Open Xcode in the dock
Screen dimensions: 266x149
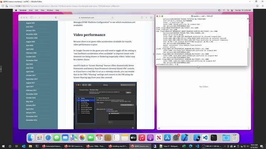pos(185,138)
